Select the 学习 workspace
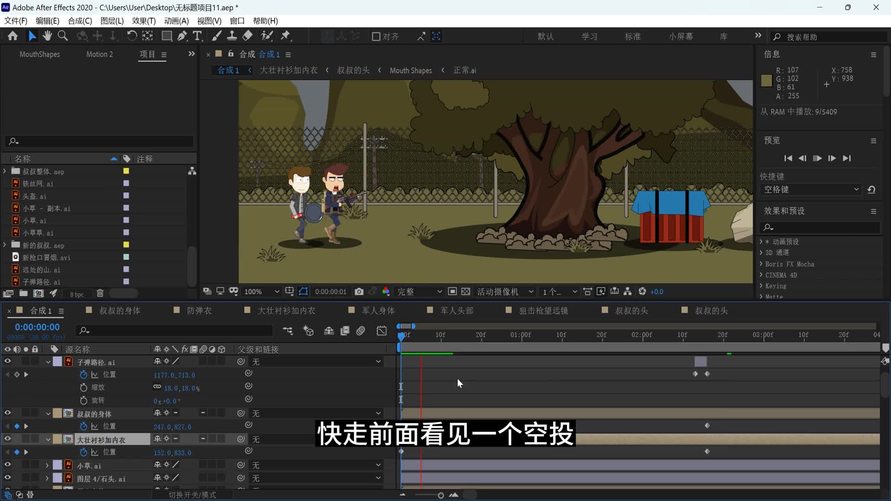Image resolution: width=891 pixels, height=501 pixels. [589, 36]
